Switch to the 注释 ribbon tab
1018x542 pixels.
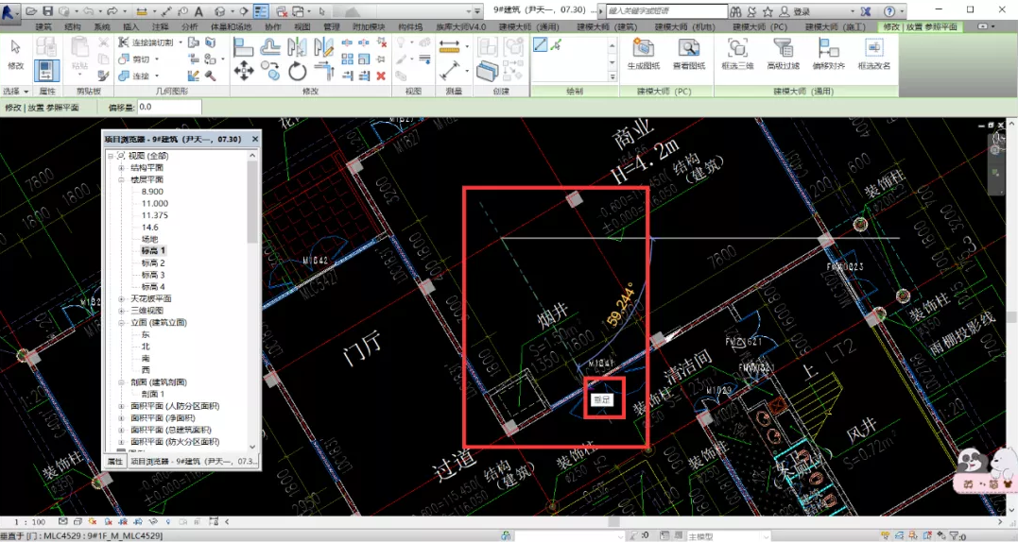[x=160, y=27]
